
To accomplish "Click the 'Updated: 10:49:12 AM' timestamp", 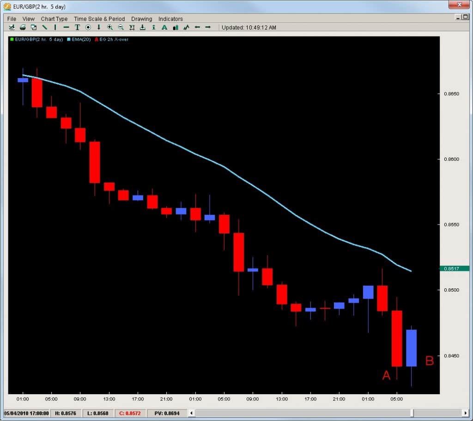I will [x=249, y=27].
